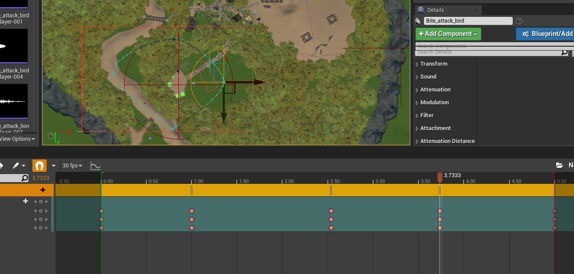Image resolution: width=574 pixels, height=274 pixels.
Task: Open the snapping options dropdown arrow
Action: (x=54, y=166)
